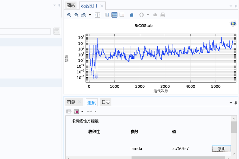This screenshot has width=239, height=159.
Task: Switch to the 图形 tab
Action: (x=71, y=6)
